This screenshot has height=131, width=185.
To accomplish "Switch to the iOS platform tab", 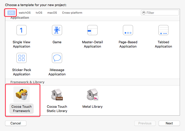I will (x=11, y=13).
